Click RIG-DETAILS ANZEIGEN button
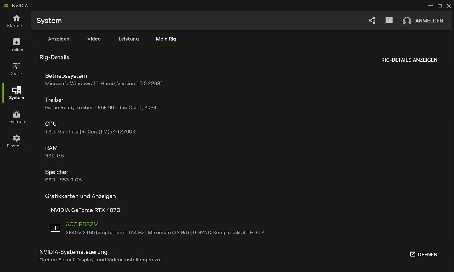 pos(409,60)
